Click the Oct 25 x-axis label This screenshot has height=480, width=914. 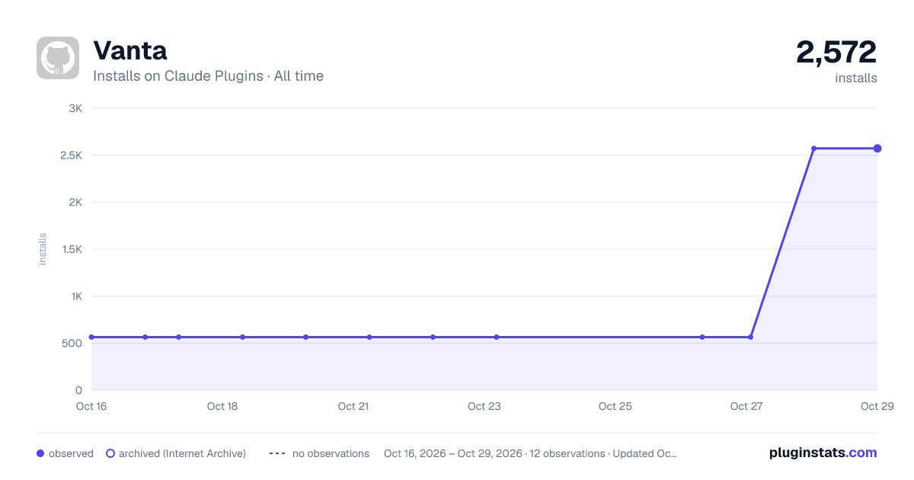[x=615, y=406]
